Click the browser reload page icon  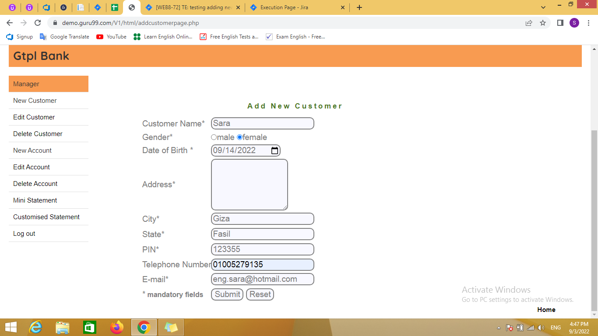pos(38,23)
